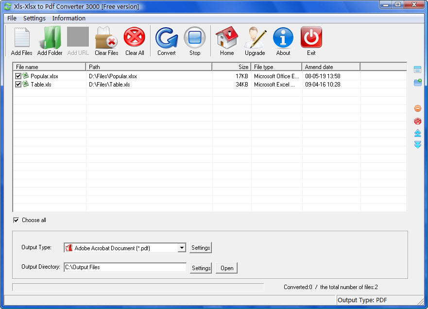The image size is (428, 309).
Task: Click the blue folder-with-plus icon in the right sidebar
Action: [x=418, y=82]
